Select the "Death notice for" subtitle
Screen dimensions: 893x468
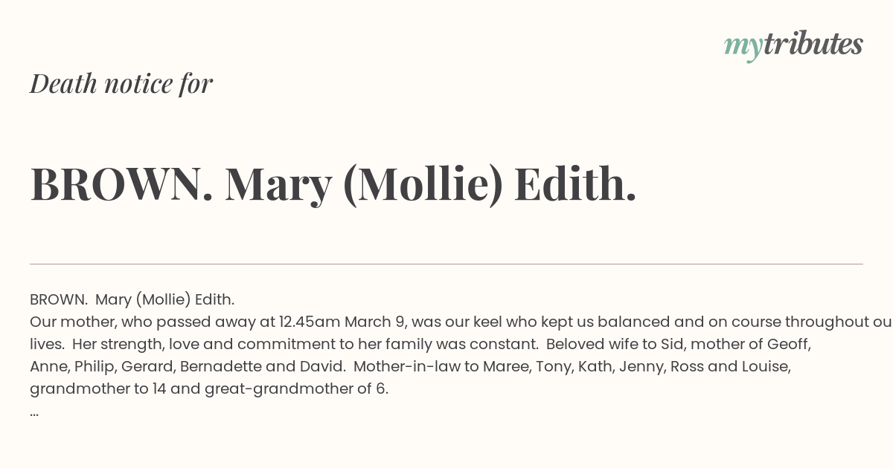(121, 83)
